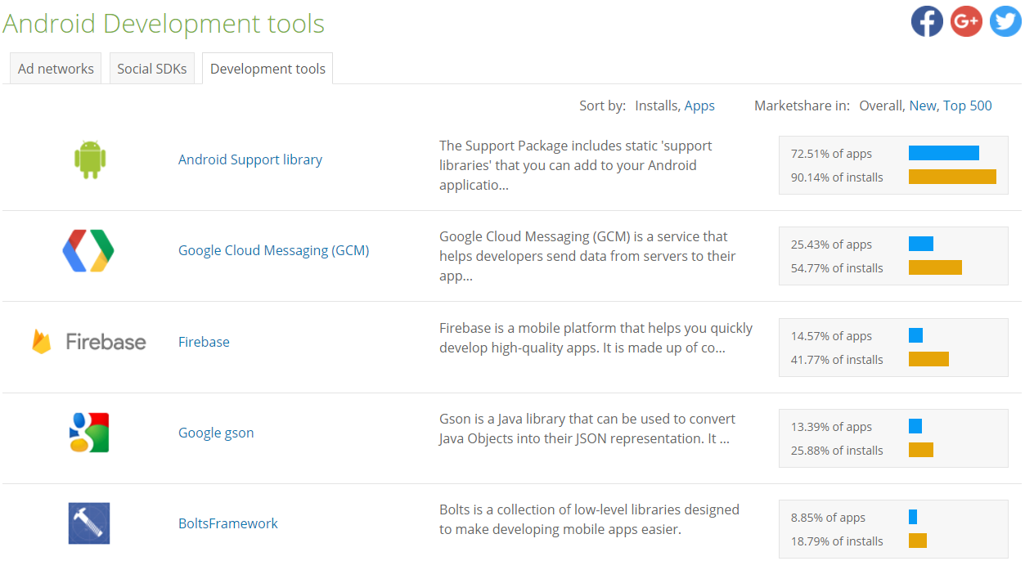Click the 8.85% of apps bar
The image size is (1025, 570).
point(913,517)
